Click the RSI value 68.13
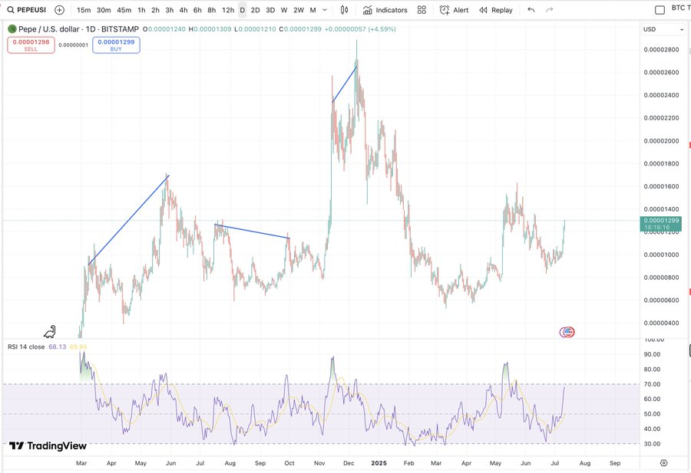This screenshot has width=691, height=473. 58,347
